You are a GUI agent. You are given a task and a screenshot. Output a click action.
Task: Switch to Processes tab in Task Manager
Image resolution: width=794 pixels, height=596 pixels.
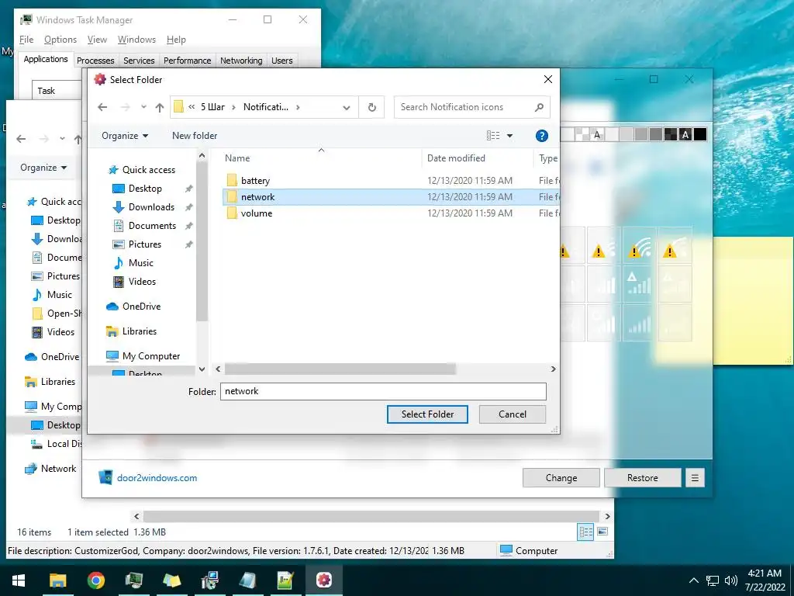click(95, 61)
